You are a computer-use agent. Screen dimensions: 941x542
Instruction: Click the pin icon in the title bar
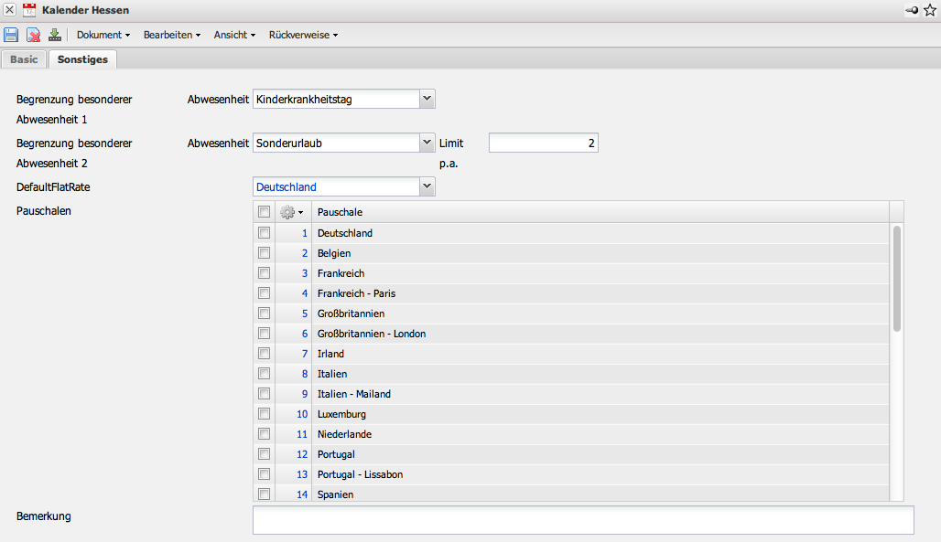click(x=911, y=10)
